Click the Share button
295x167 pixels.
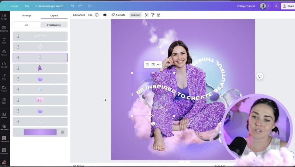tap(288, 6)
